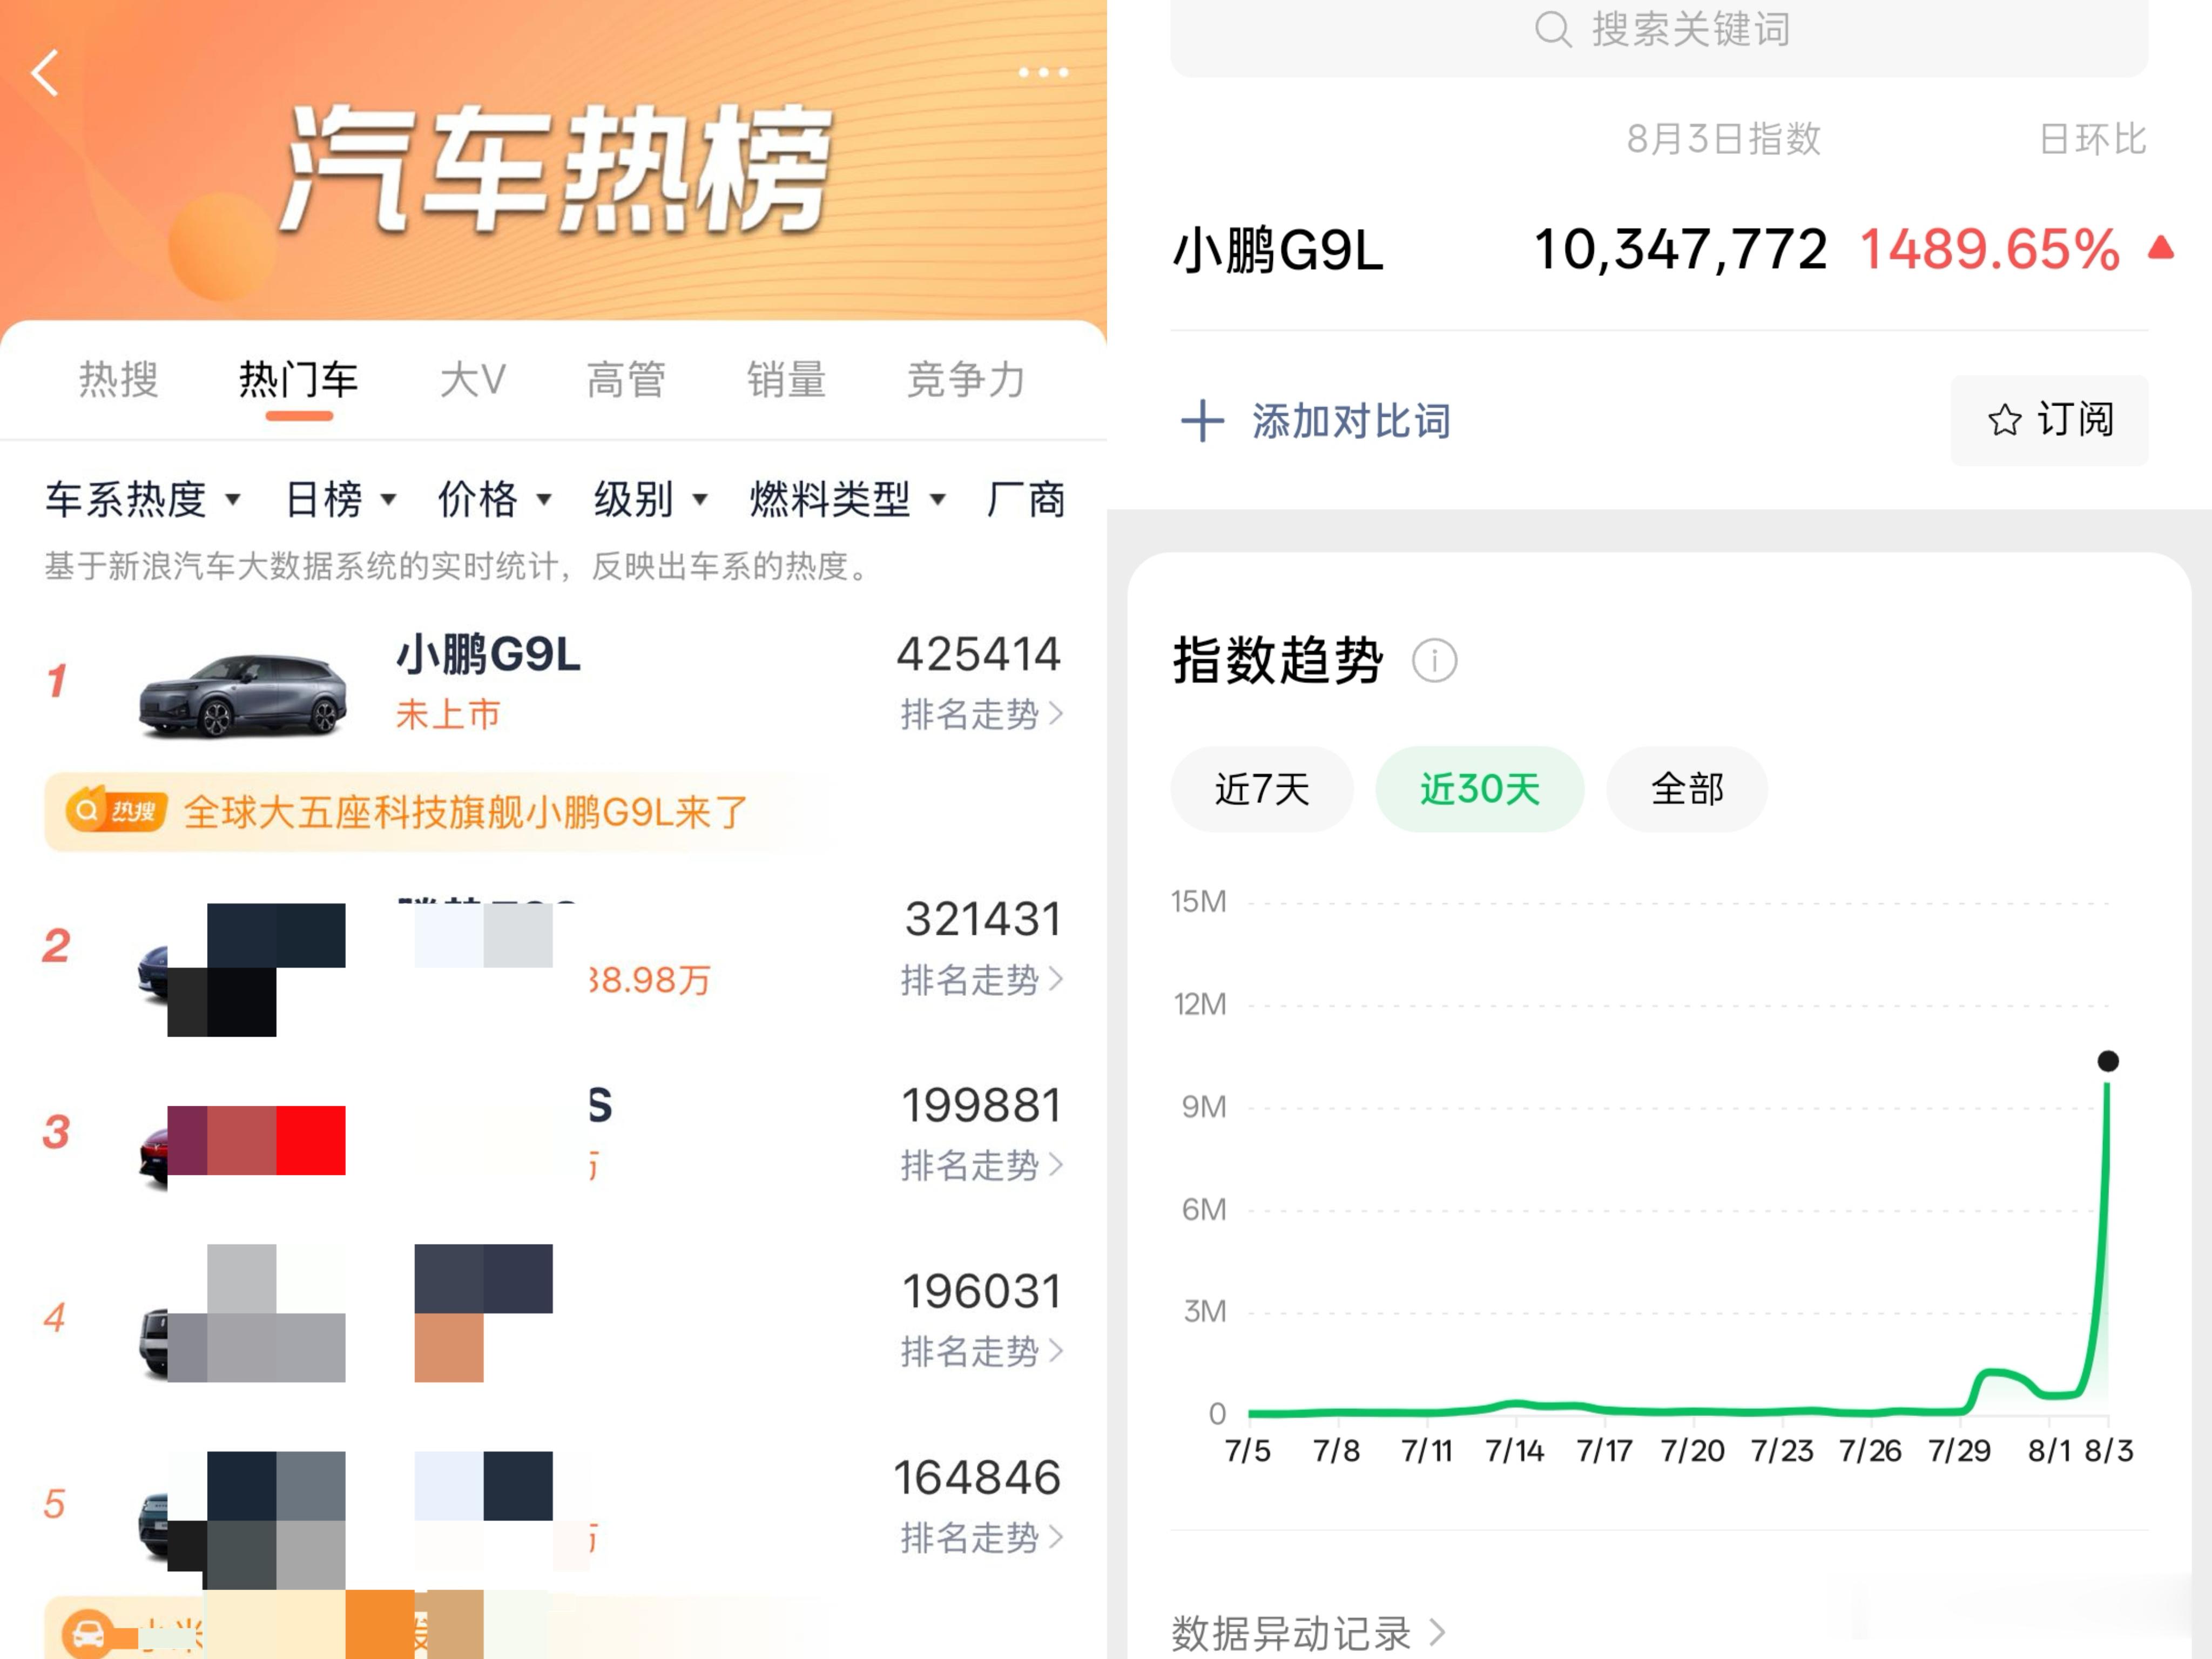Open the rank 2 car thumbnail

[x=241, y=969]
